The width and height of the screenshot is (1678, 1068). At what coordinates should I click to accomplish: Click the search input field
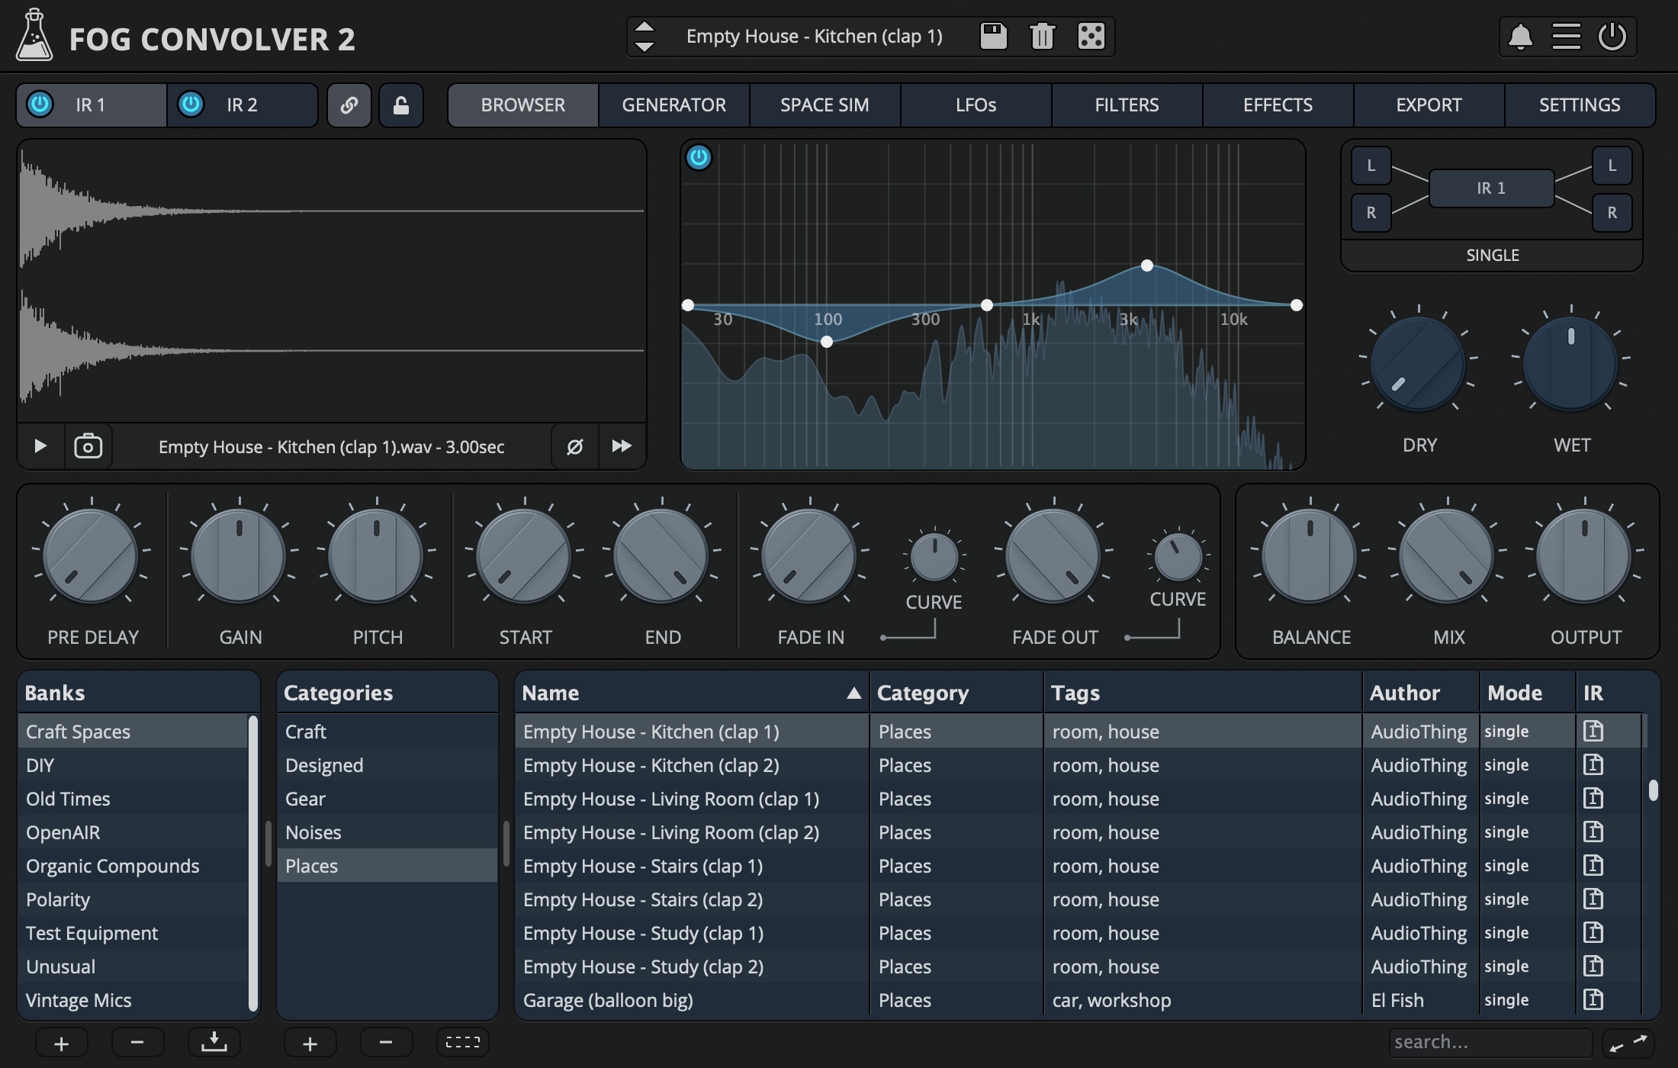point(1490,1042)
